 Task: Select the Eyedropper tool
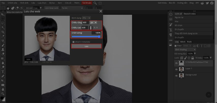3,36
